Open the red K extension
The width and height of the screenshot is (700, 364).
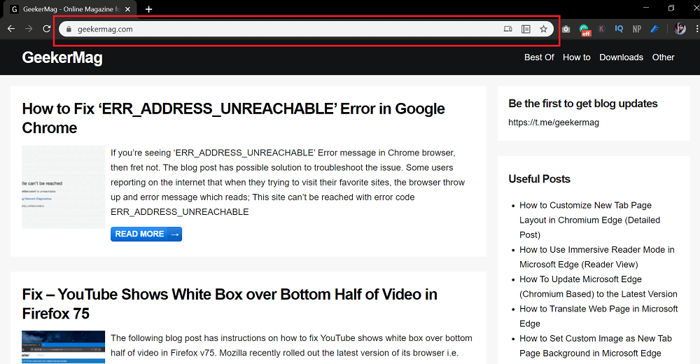point(601,29)
